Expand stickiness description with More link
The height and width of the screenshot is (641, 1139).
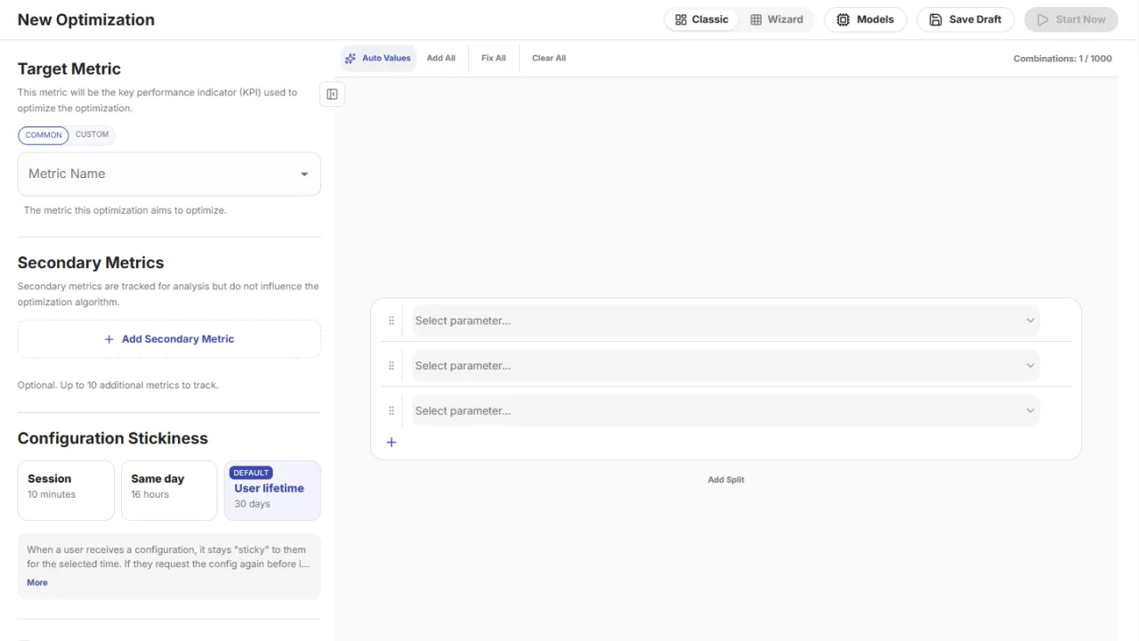click(x=37, y=583)
